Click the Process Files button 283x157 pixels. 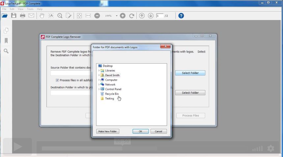(191, 116)
